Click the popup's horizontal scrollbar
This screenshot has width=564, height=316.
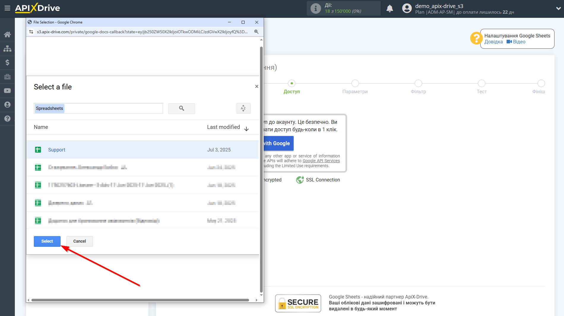pos(140,300)
